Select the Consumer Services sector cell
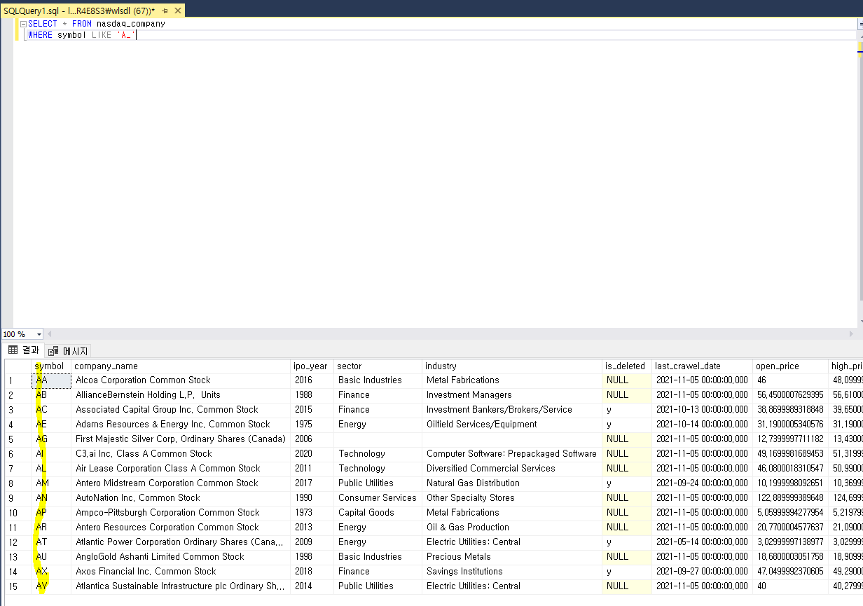The width and height of the screenshot is (863, 606). (378, 498)
